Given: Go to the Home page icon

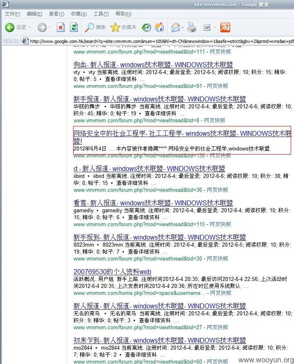Looking at the screenshot, I should tap(159, 27).
